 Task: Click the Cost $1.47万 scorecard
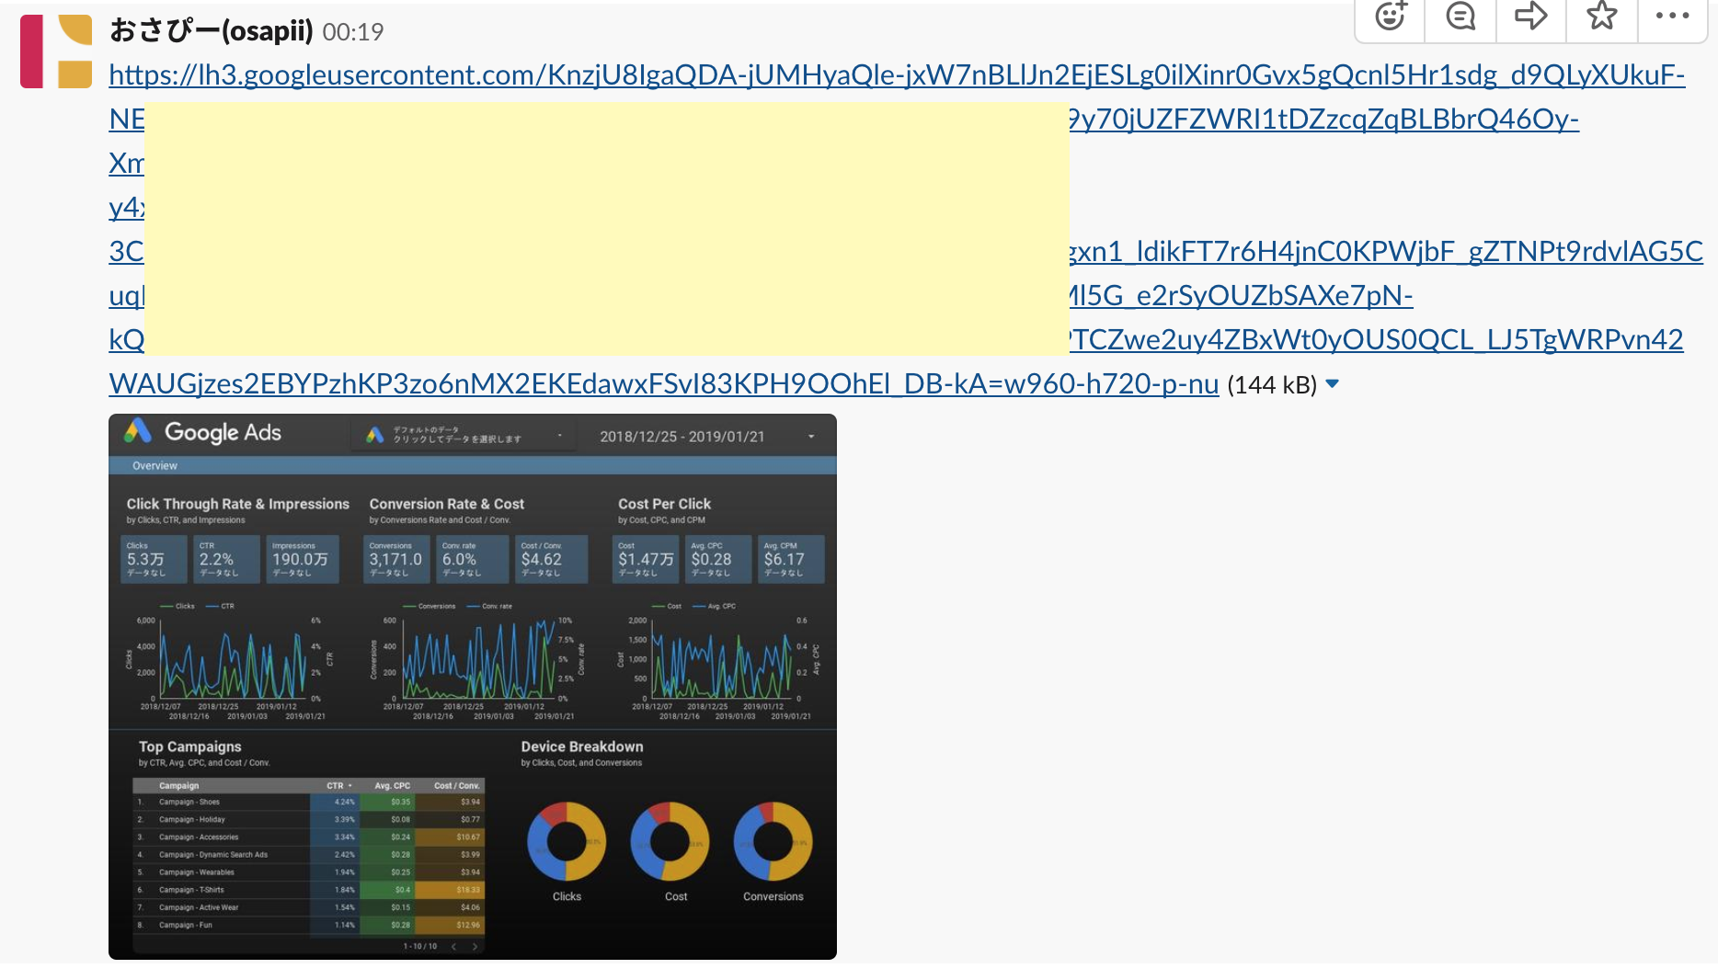click(646, 559)
